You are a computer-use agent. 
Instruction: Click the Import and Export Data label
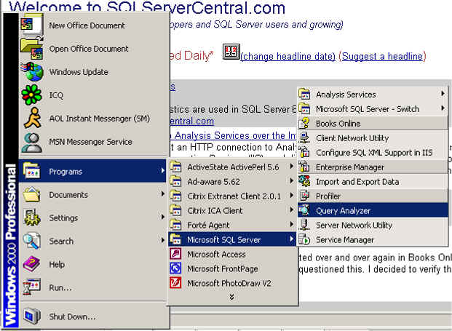click(x=357, y=181)
